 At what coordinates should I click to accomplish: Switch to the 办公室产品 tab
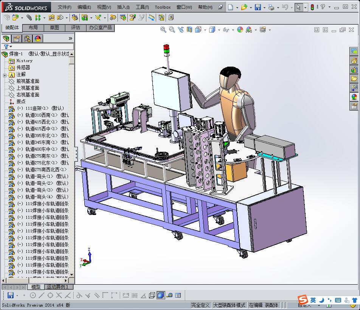(x=100, y=28)
